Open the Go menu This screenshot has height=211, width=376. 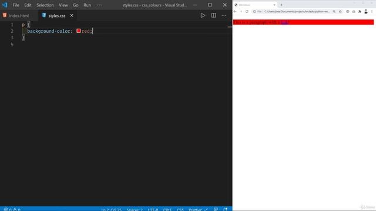(x=76, y=5)
